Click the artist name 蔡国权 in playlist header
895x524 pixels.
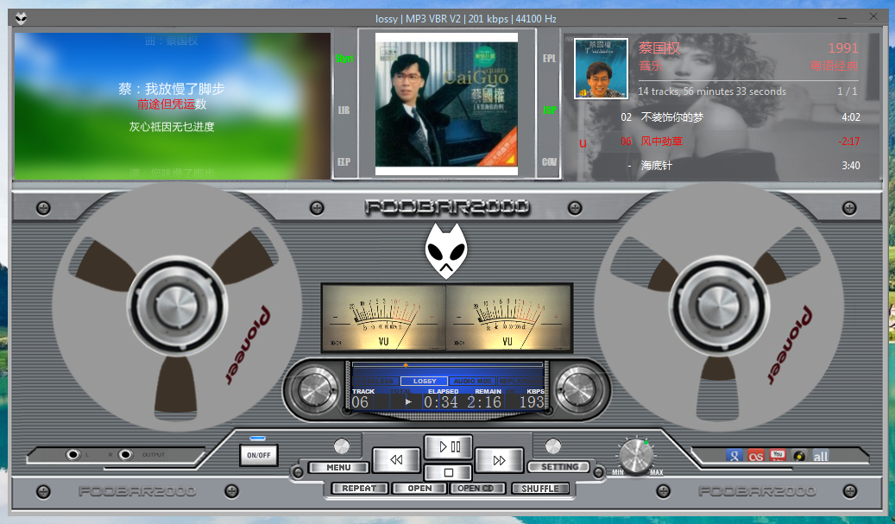point(659,48)
